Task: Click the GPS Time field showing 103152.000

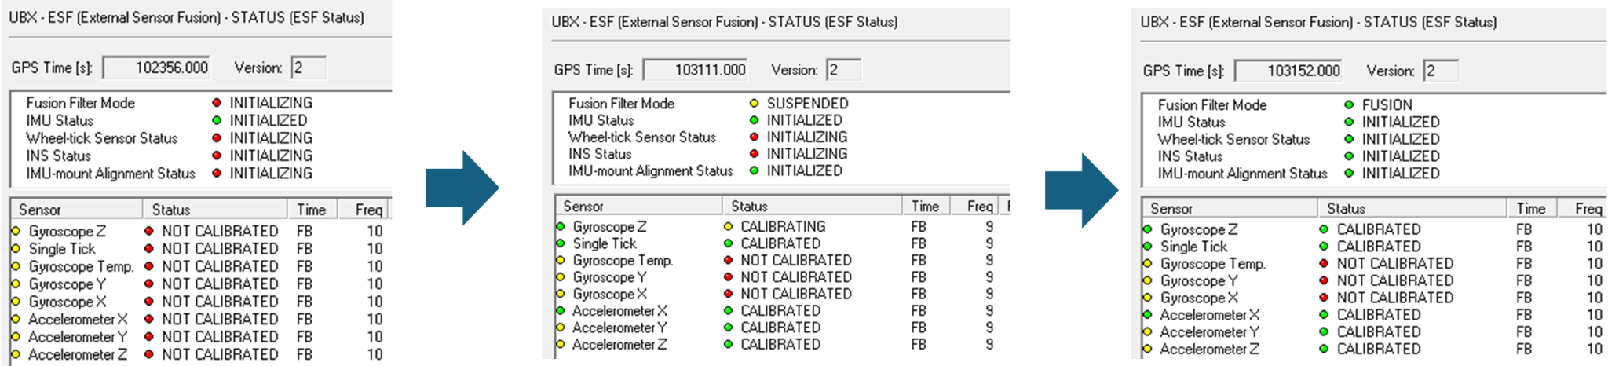Action: (x=1288, y=71)
